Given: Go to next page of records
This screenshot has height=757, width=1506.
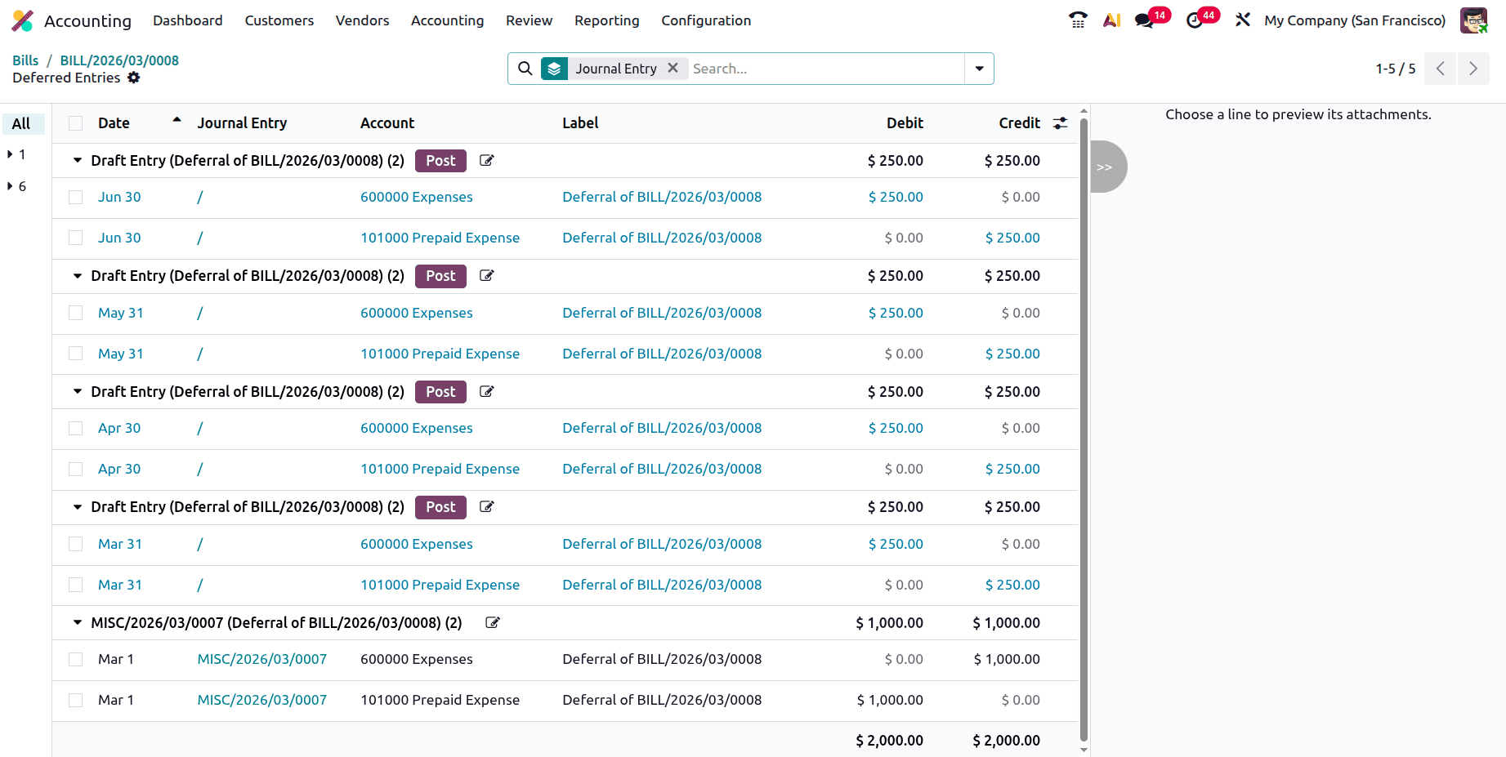Looking at the screenshot, I should click(x=1473, y=69).
